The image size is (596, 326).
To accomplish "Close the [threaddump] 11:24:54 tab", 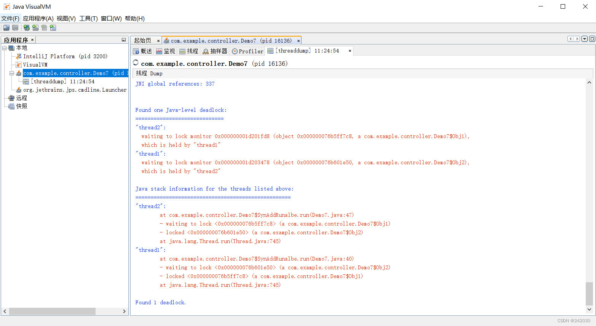I will pyautogui.click(x=350, y=51).
